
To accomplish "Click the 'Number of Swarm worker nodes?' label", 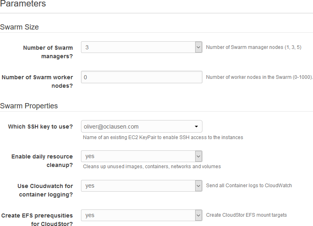I will (37, 82).
